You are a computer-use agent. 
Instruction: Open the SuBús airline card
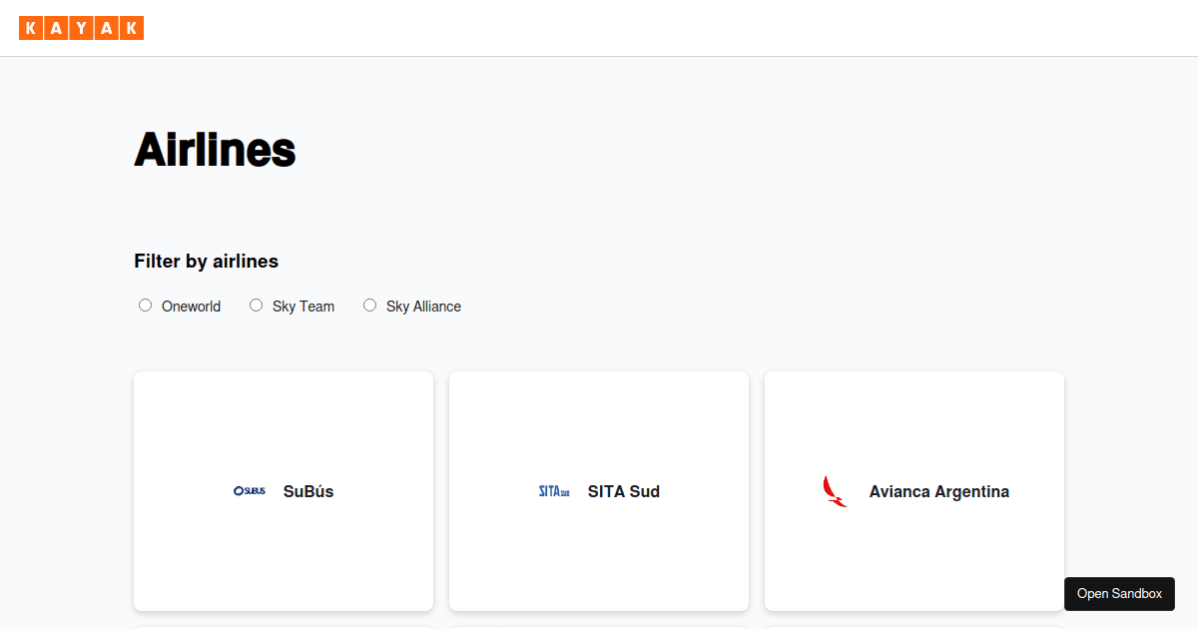284,491
